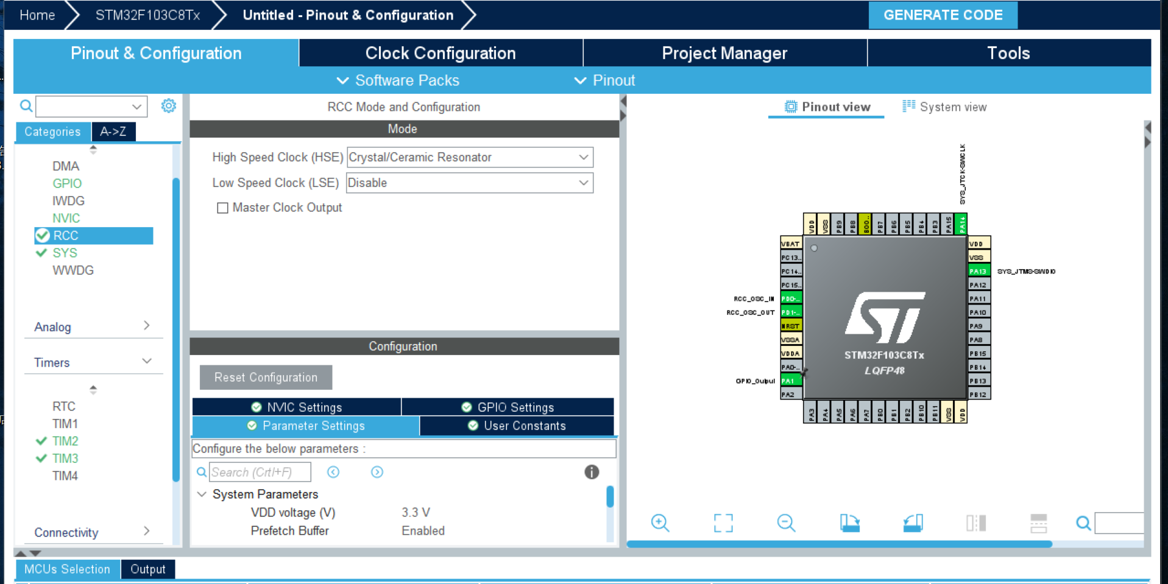
Task: Click the parameter search magnifier icon
Action: [202, 472]
